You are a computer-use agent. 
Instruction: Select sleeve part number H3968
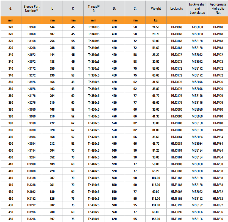point(32,27)
